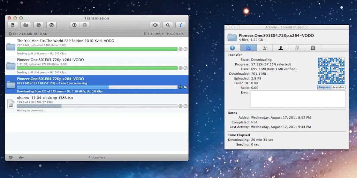Open the Inspector Trackers tab

(x=265, y=48)
